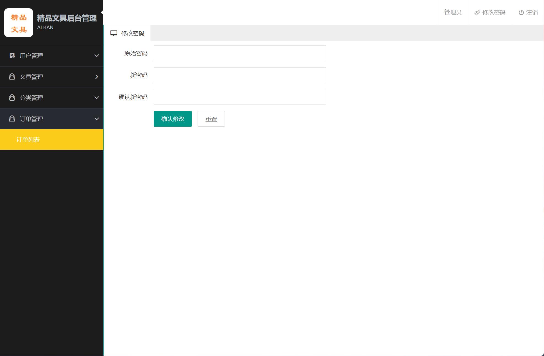544x356 pixels.
Task: Click the 用户管理 user icon in sidebar
Action: (x=12, y=56)
